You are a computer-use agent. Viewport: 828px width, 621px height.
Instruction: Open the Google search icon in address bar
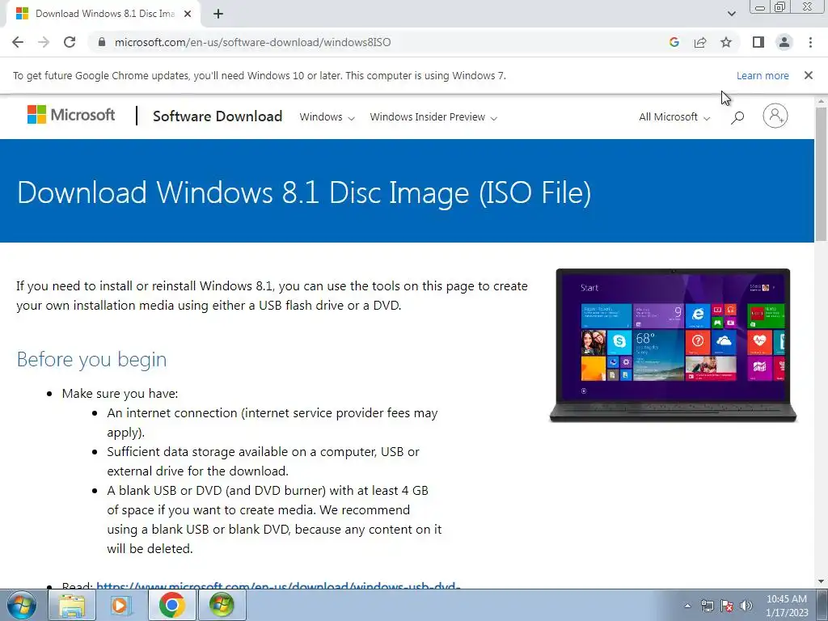[674, 42]
